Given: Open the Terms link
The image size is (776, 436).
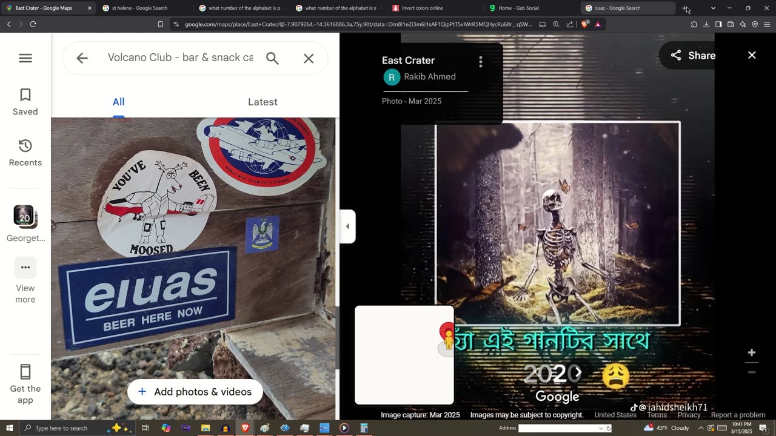Looking at the screenshot, I should 657,415.
